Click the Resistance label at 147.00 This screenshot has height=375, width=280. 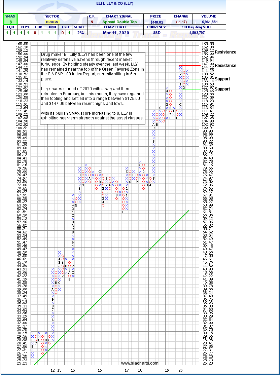click(225, 66)
